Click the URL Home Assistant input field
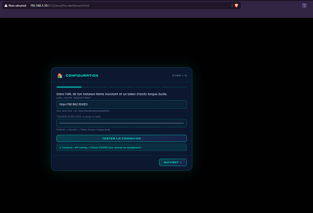 [x=122, y=104]
